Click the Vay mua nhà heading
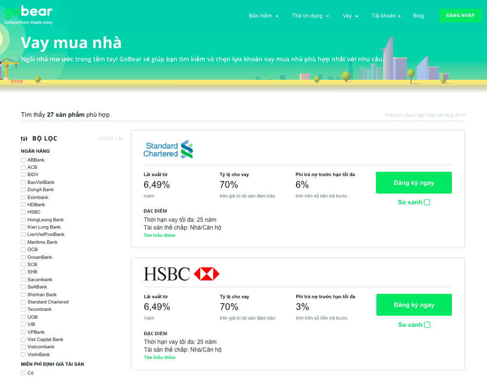The width and height of the screenshot is (487, 377). pos(71,43)
